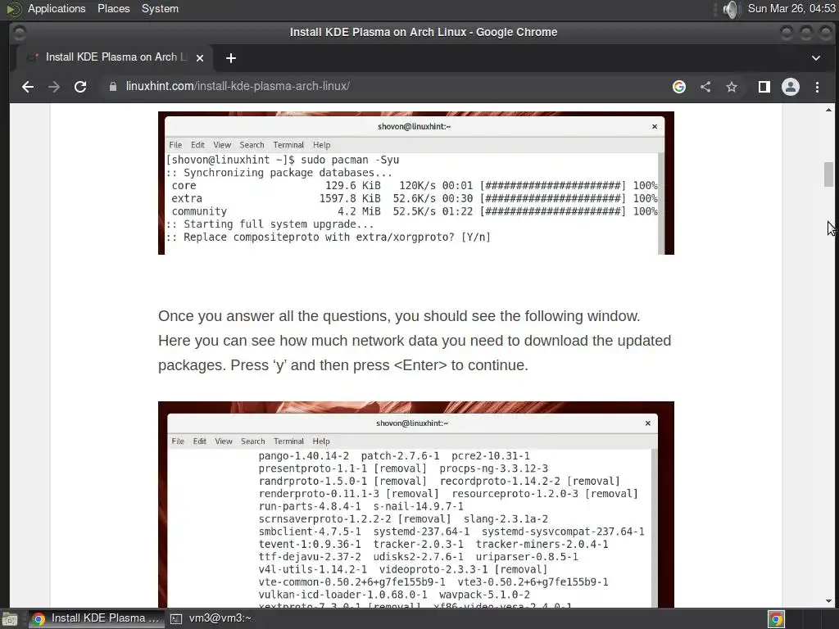This screenshot has height=629, width=839.
Task: Show desktop icon in bottom panel
Action: point(10,619)
